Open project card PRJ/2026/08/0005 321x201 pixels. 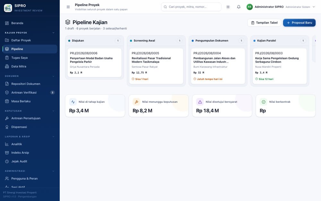tap(156, 66)
